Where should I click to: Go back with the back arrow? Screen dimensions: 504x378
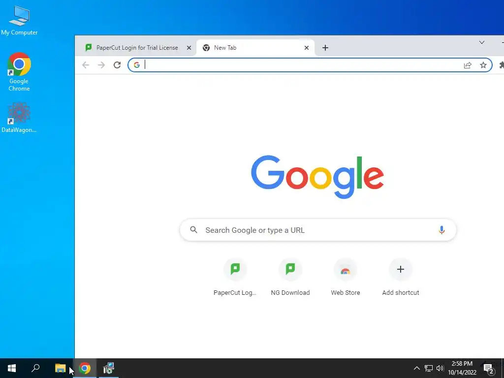coord(86,65)
